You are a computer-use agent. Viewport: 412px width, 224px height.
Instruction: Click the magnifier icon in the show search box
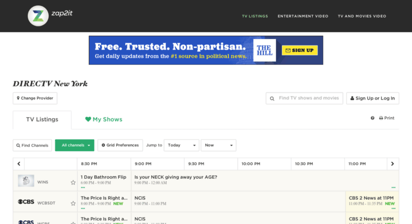(x=272, y=98)
